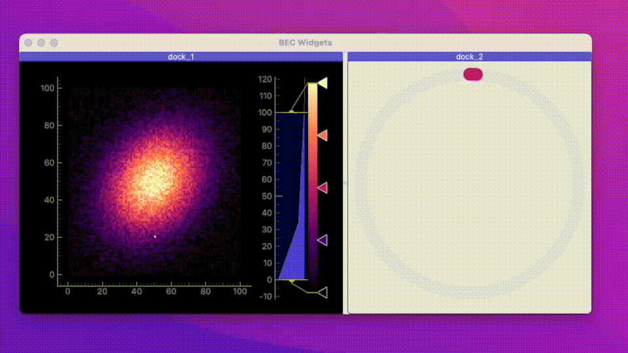Select the black bottom gradient tick
628x353 pixels.
click(x=323, y=292)
